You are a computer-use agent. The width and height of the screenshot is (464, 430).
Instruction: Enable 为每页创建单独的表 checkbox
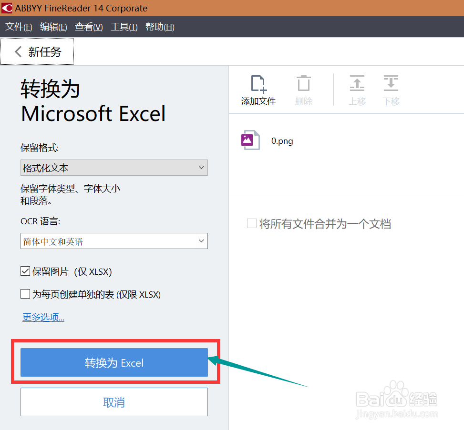pos(25,294)
